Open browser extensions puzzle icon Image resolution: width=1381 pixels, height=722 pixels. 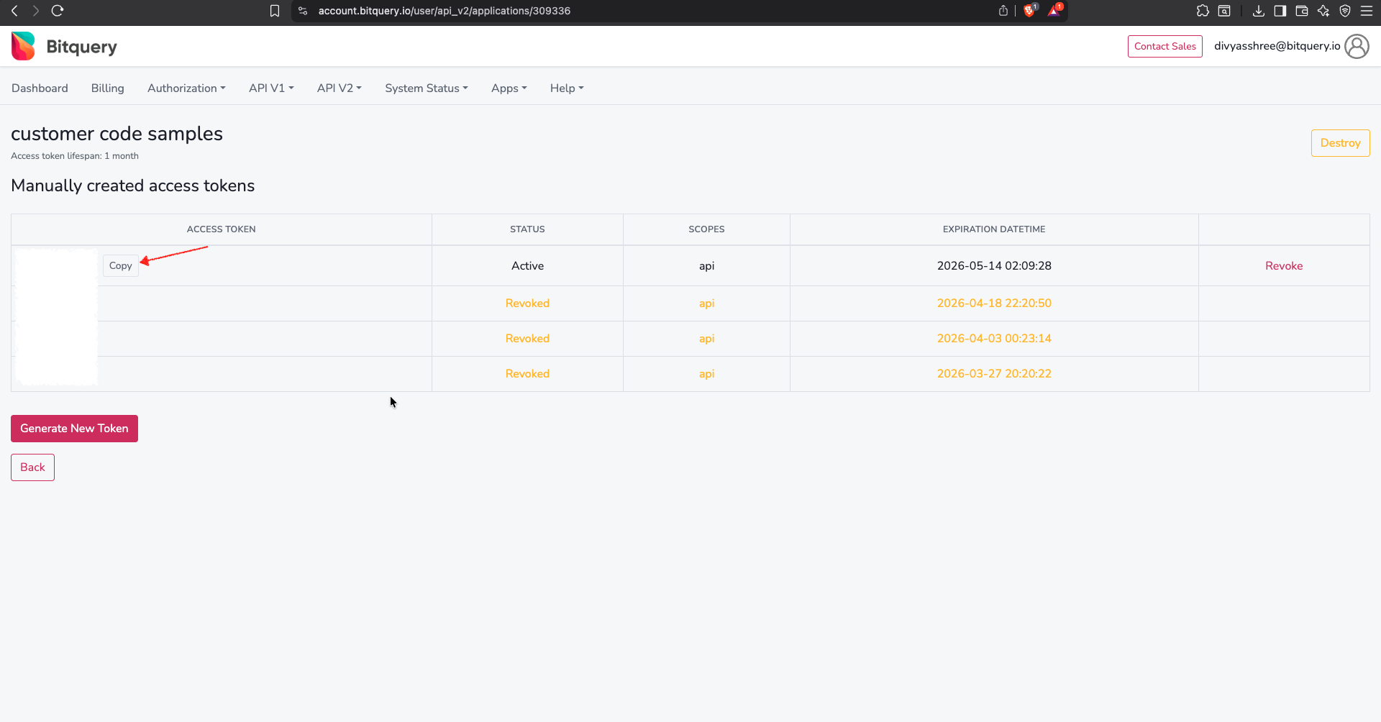point(1203,11)
